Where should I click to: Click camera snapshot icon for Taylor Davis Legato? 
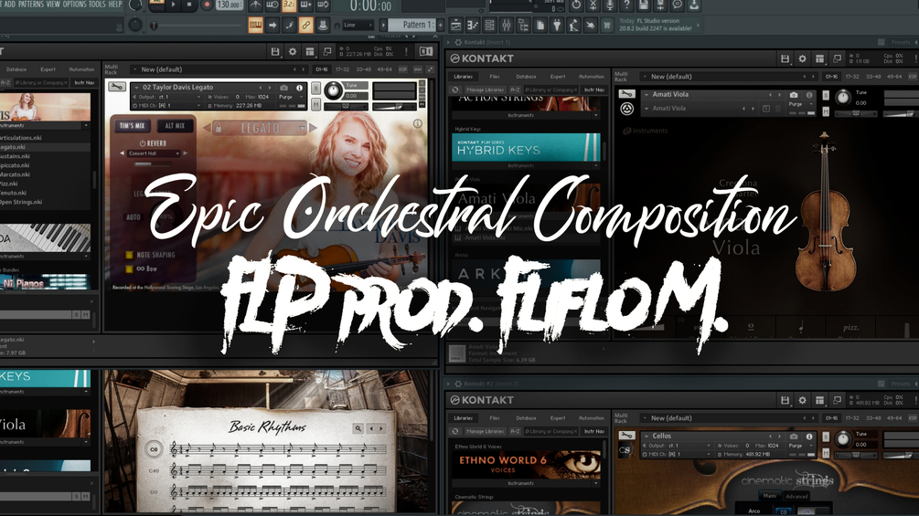(x=283, y=88)
